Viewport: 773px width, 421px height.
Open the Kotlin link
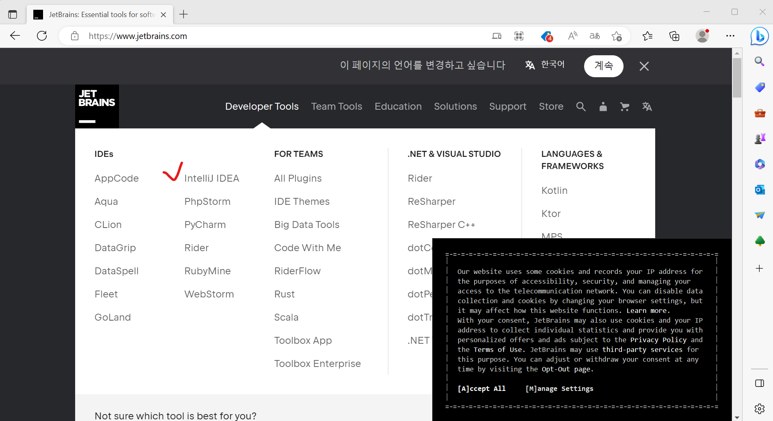click(554, 191)
